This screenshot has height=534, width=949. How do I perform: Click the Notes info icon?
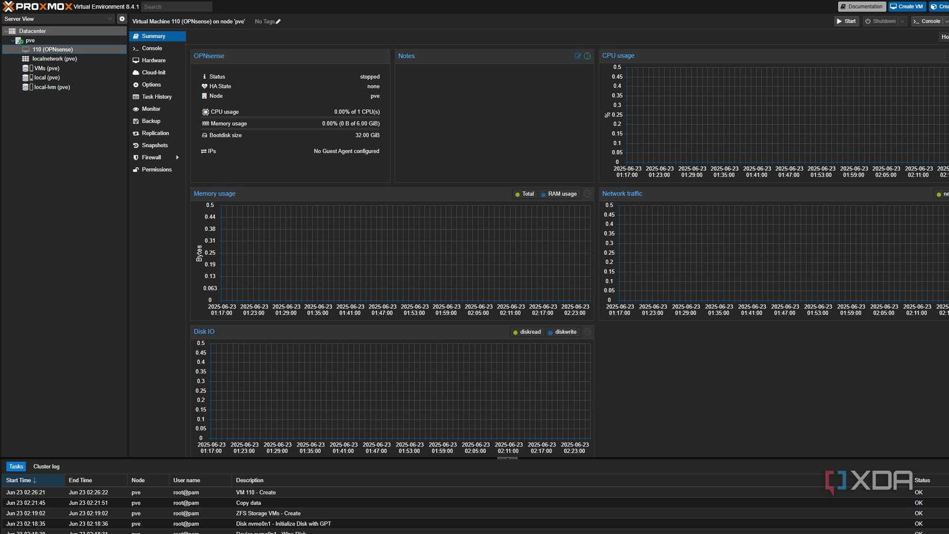587,56
